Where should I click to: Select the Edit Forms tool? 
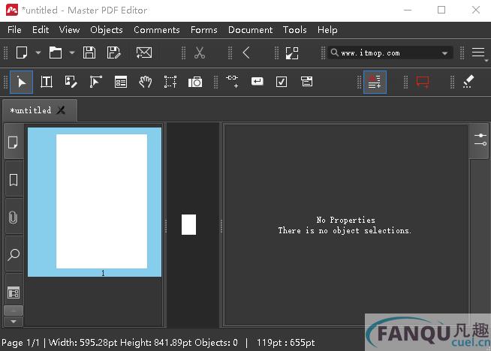pyautogui.click(x=121, y=82)
